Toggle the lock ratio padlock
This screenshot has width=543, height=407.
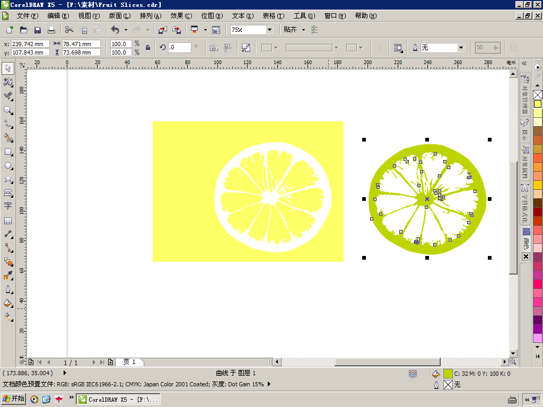click(148, 48)
